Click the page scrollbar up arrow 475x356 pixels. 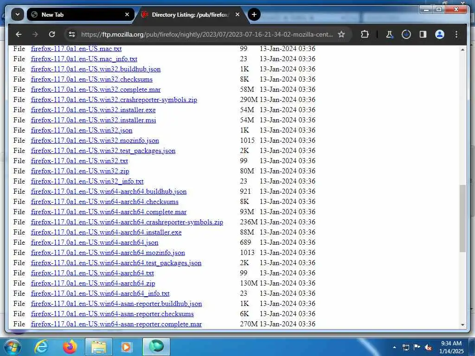point(462,49)
